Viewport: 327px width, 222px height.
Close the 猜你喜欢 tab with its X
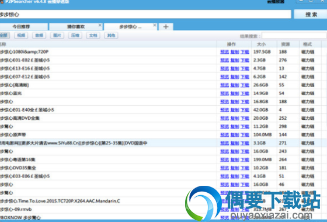coord(100,25)
